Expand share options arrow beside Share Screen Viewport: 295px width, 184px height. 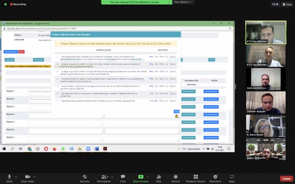(x=148, y=177)
